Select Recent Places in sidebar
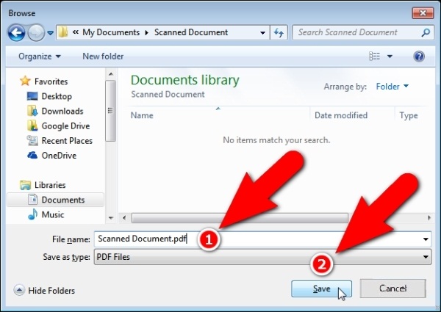Viewport: 441px width, 312px height. [67, 140]
